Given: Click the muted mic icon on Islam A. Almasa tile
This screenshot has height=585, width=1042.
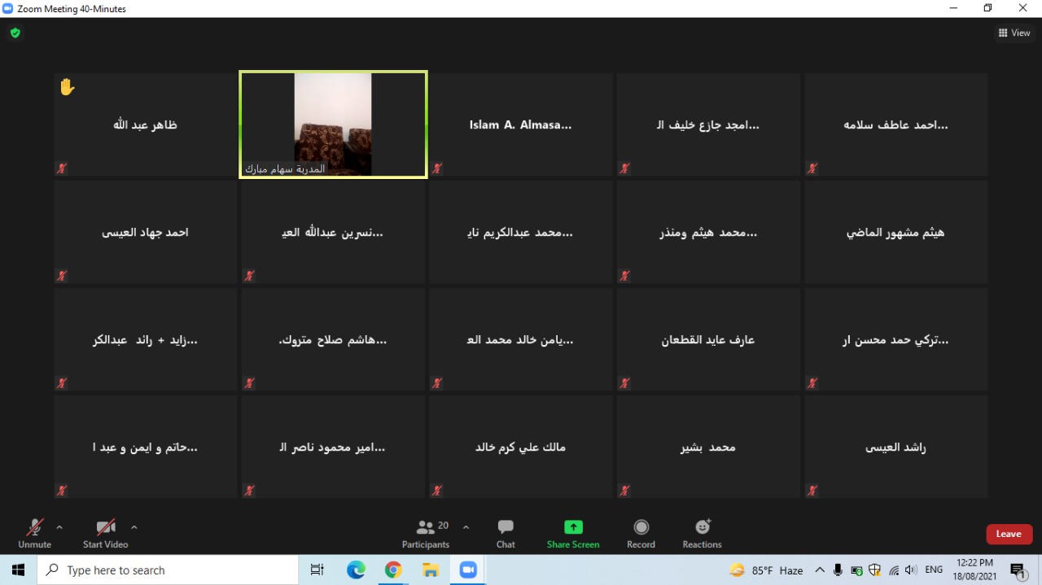Looking at the screenshot, I should click(437, 168).
